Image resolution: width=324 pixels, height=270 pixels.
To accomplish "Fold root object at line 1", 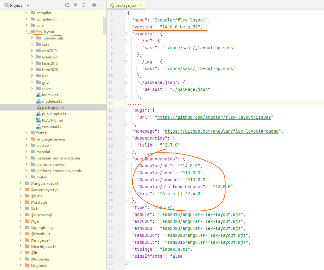I will tap(125, 13).
